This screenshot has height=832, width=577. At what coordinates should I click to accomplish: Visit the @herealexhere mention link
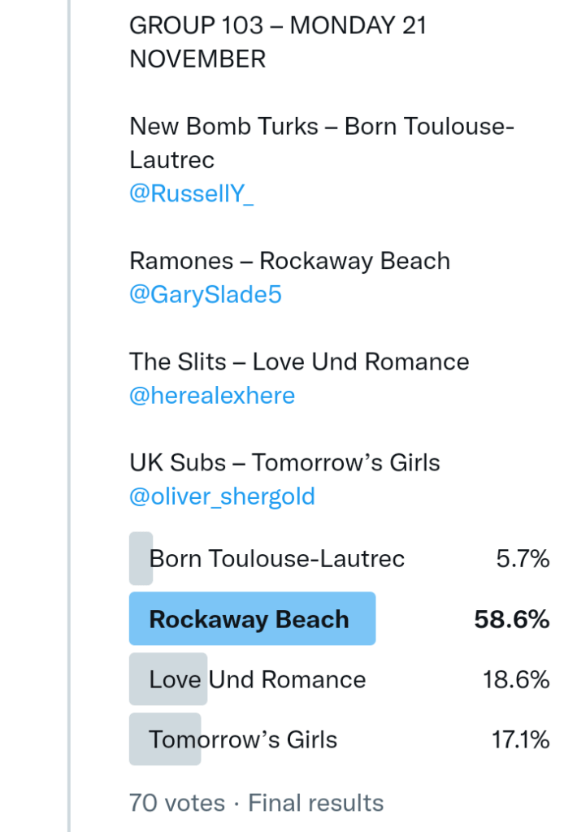click(212, 396)
